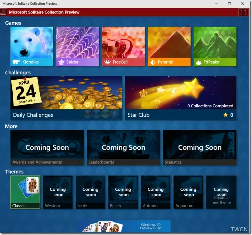Screen dimensions: 252x235
Task: Choose the Western theme tile
Action: click(x=58, y=192)
